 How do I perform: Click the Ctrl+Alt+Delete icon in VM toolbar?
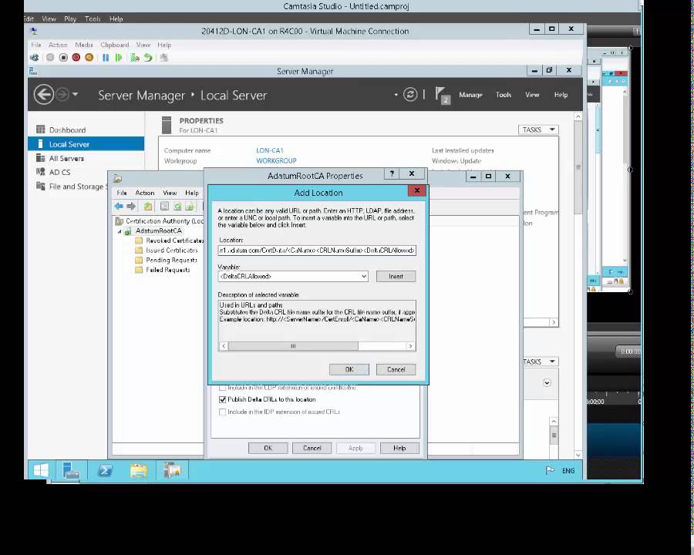[35, 58]
